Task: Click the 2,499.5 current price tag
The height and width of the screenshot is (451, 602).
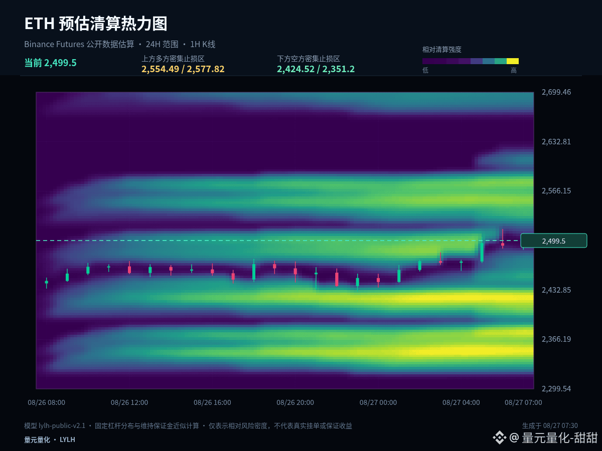Action: coord(554,241)
